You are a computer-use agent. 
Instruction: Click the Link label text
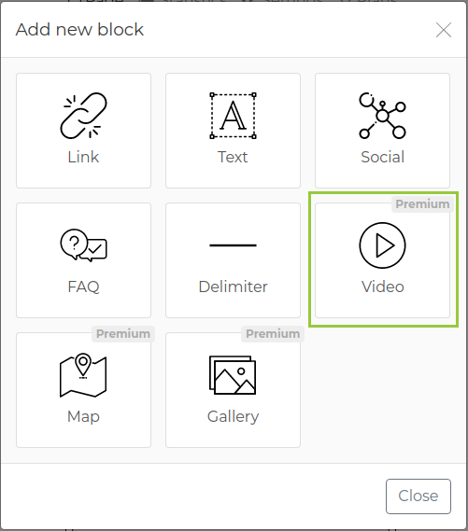[x=83, y=157]
